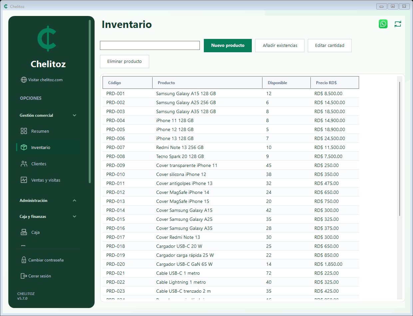The width and height of the screenshot is (413, 316).
Task: Collapse the Gestión comercial section chevron
Action: click(74, 115)
